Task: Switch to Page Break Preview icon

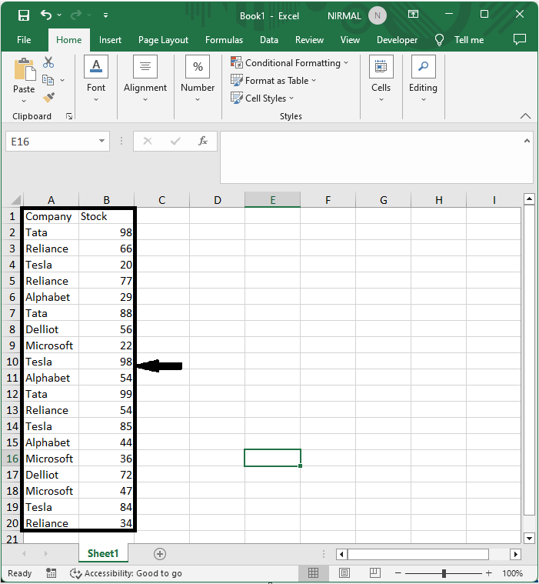Action: (x=375, y=572)
